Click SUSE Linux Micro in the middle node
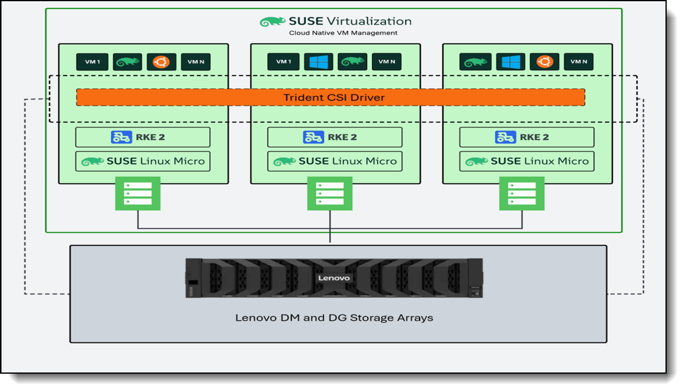The width and height of the screenshot is (685, 392). pos(334,162)
